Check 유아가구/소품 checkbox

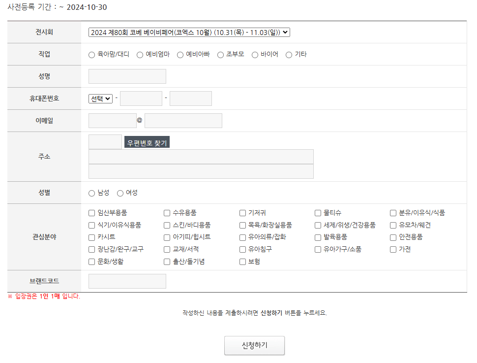[x=318, y=250]
